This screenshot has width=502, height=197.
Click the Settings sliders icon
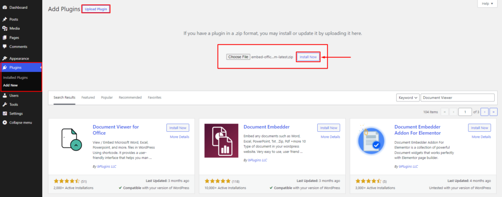pyautogui.click(x=4, y=114)
